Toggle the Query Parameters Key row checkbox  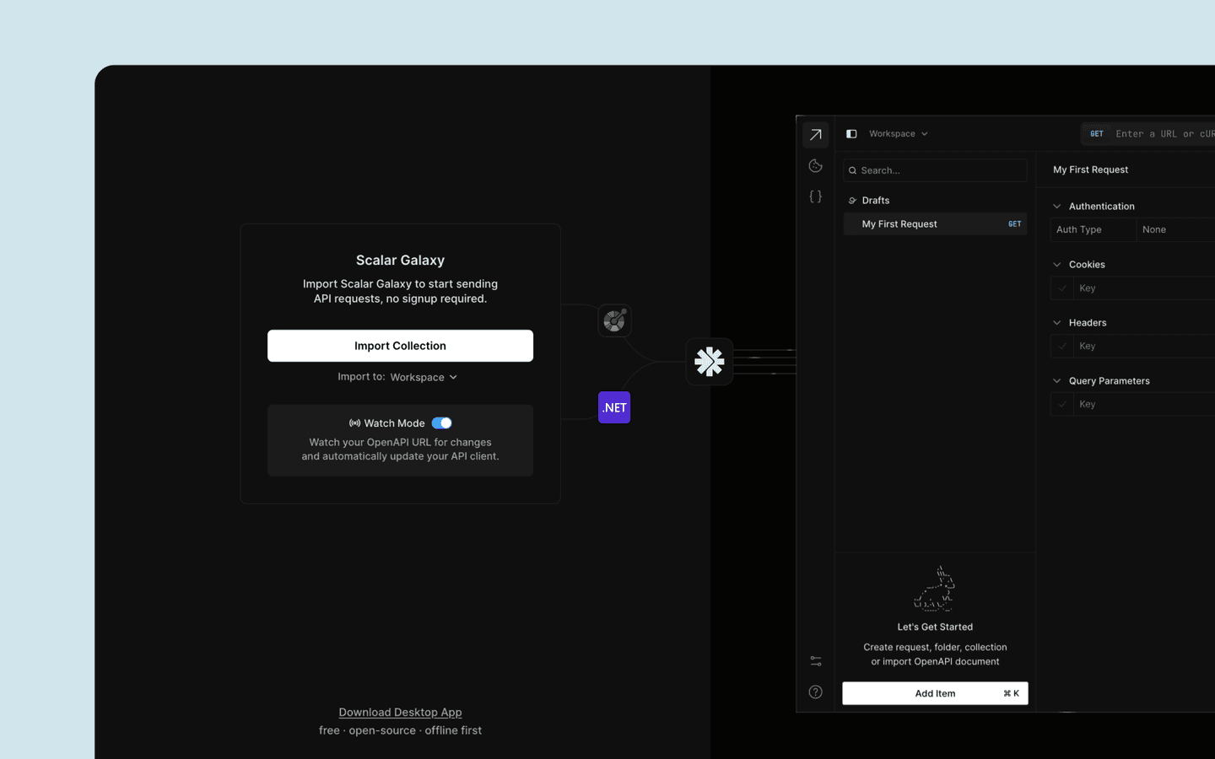coord(1062,404)
